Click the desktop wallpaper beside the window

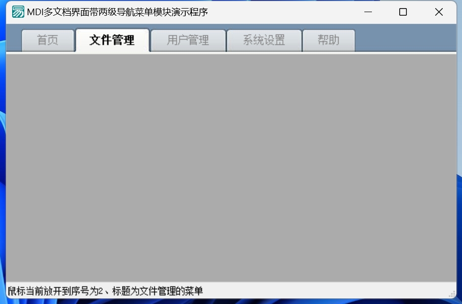[3, 147]
